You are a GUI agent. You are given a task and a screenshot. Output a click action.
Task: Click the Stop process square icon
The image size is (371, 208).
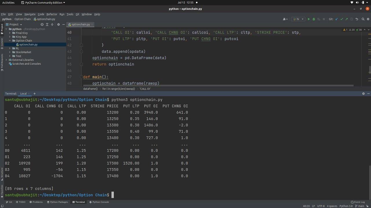324,19
